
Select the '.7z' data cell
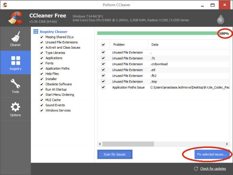coord(153,58)
